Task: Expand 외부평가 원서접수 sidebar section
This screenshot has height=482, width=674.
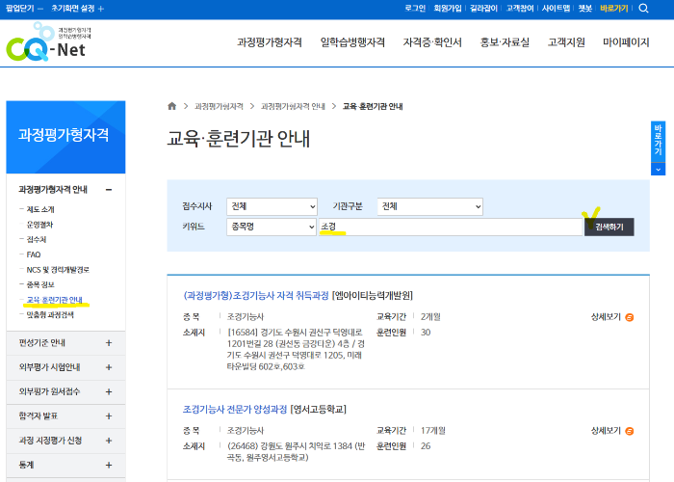Action: click(109, 392)
